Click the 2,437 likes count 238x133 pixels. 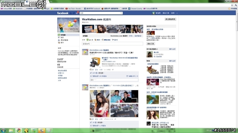coord(60,59)
